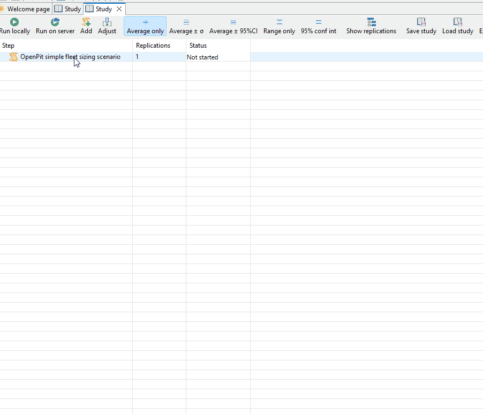Click Load study icon

pyautogui.click(x=458, y=22)
